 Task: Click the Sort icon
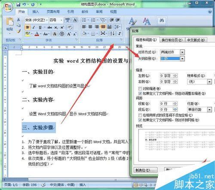112,33
